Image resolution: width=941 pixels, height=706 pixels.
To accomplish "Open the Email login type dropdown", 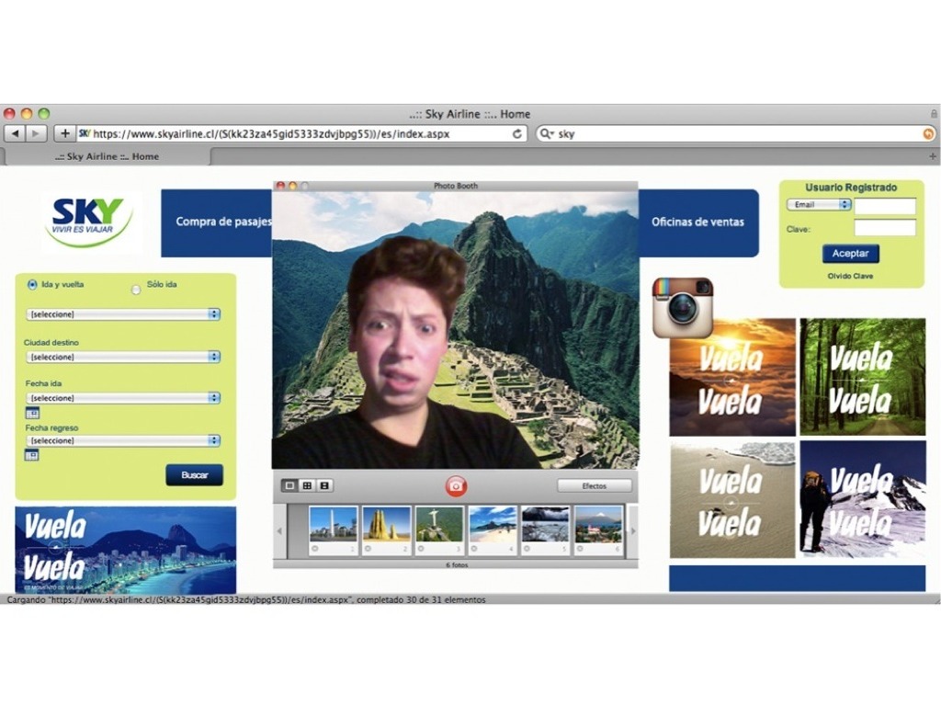I will point(818,205).
